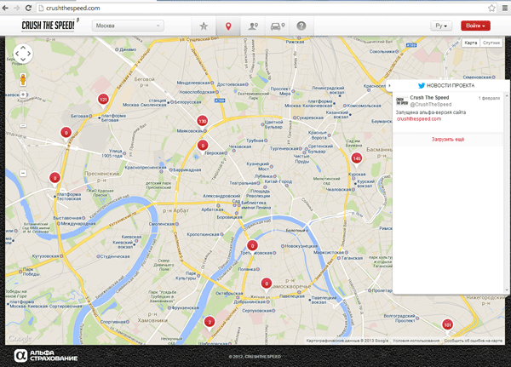Click the red Войти login button
The image size is (511, 367).
click(475, 26)
